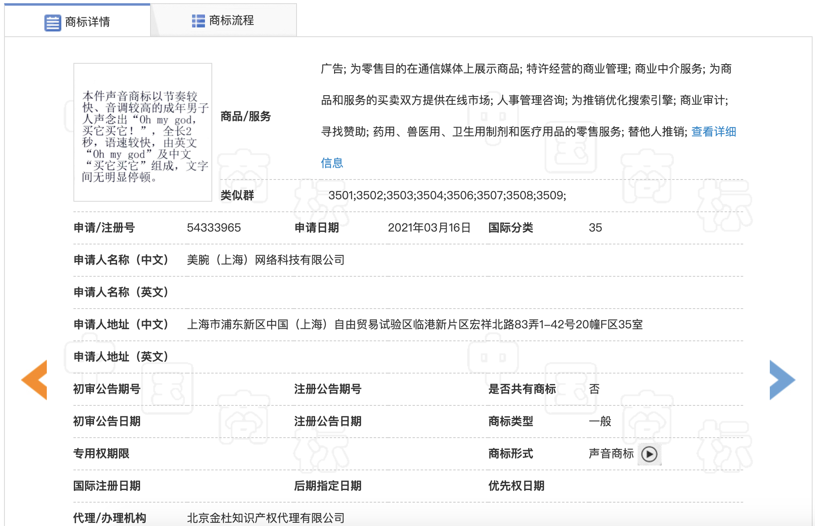
Task: Go to previous trademark with orange arrow
Action: tap(35, 380)
